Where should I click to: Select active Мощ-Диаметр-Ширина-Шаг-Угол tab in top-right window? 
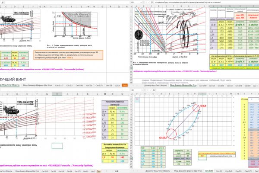183,86
